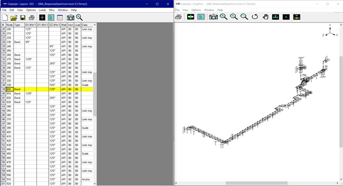Click the Layout table scroll down arrow
Image resolution: width=343 pixels, height=186 pixels.
[95, 184]
